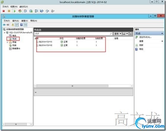
Task: Click the tree pane horizontal scrollbar thumb
Action: pyautogui.click(x=16, y=124)
